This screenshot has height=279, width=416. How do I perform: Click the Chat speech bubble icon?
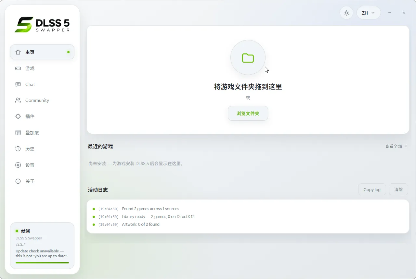click(18, 84)
